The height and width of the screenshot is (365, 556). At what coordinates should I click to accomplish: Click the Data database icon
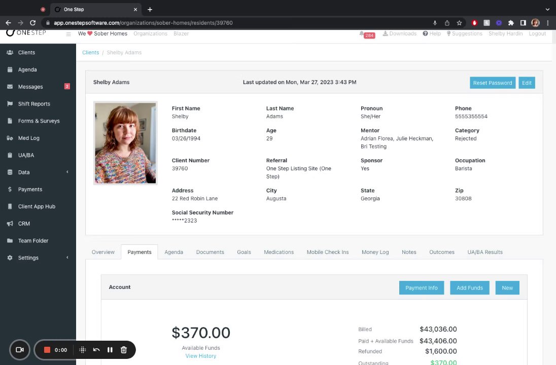click(10, 172)
